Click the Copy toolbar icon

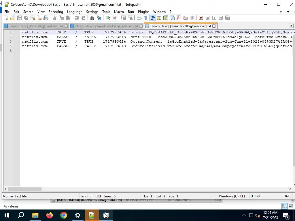tap(61, 18)
